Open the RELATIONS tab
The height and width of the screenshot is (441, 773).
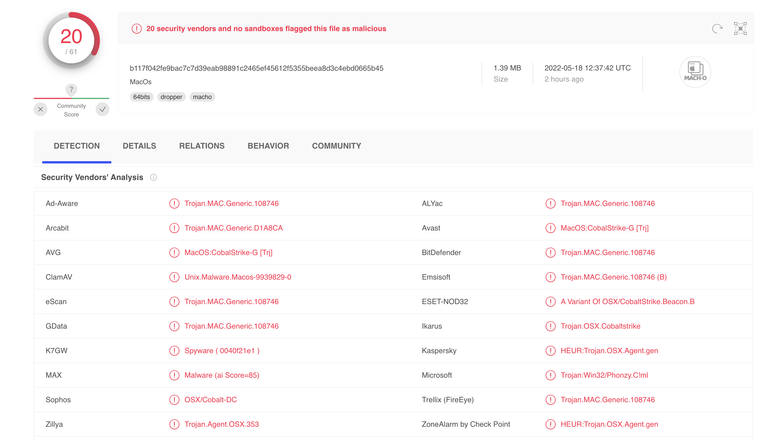(x=202, y=146)
